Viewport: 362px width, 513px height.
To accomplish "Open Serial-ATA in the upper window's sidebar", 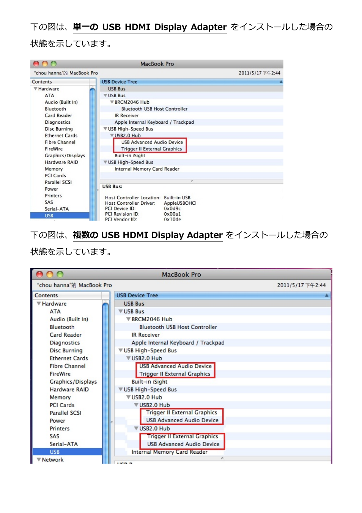I will 57,209.
